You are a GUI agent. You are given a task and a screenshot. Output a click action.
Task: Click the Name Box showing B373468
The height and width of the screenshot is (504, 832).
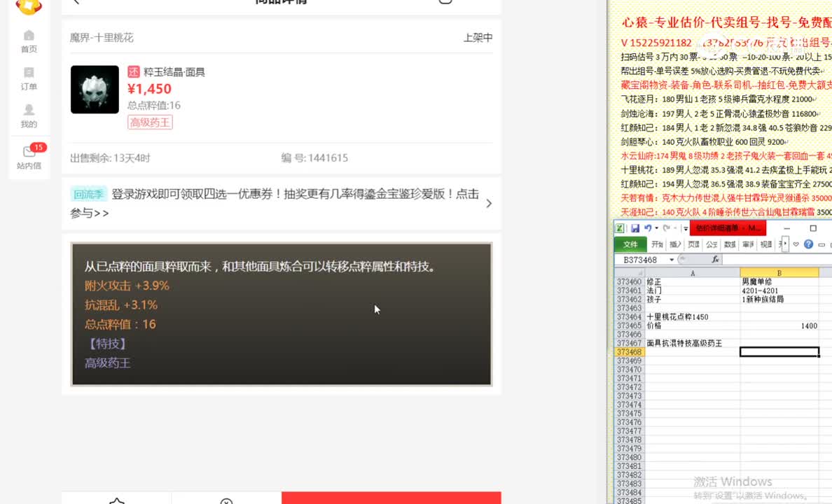(x=640, y=260)
